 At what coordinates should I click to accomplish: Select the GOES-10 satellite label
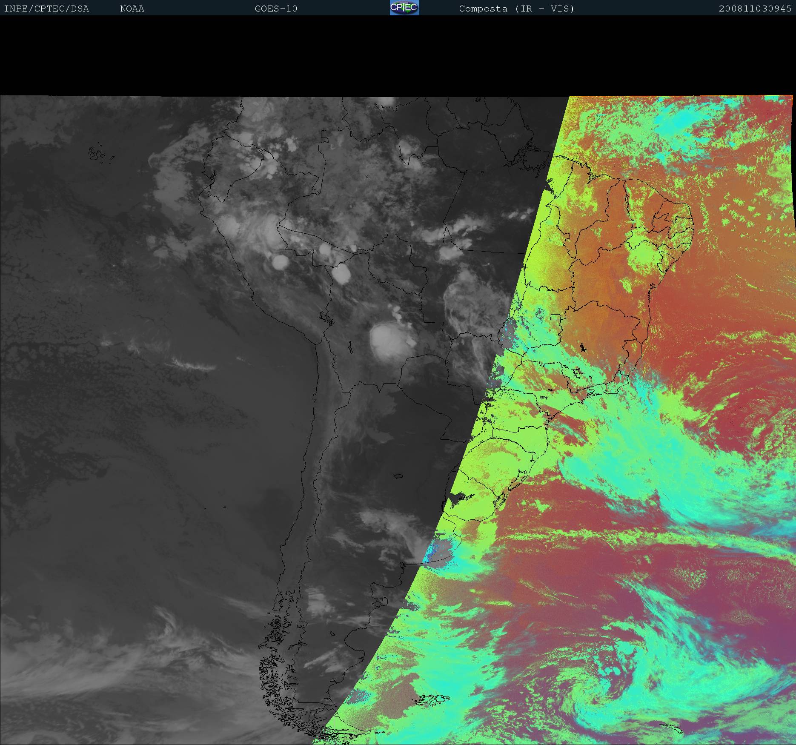click(276, 9)
